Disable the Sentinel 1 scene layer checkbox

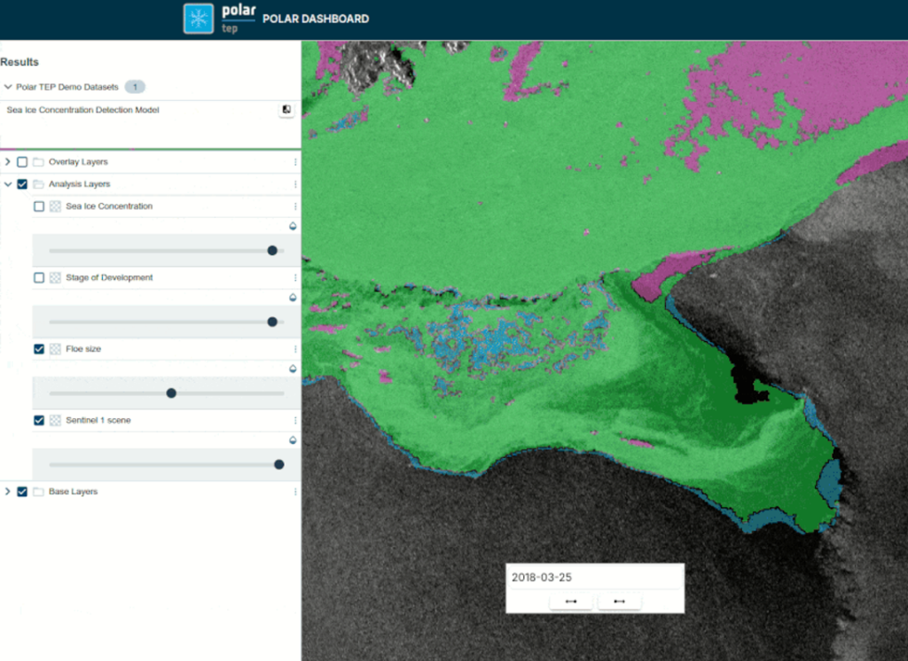click(39, 421)
